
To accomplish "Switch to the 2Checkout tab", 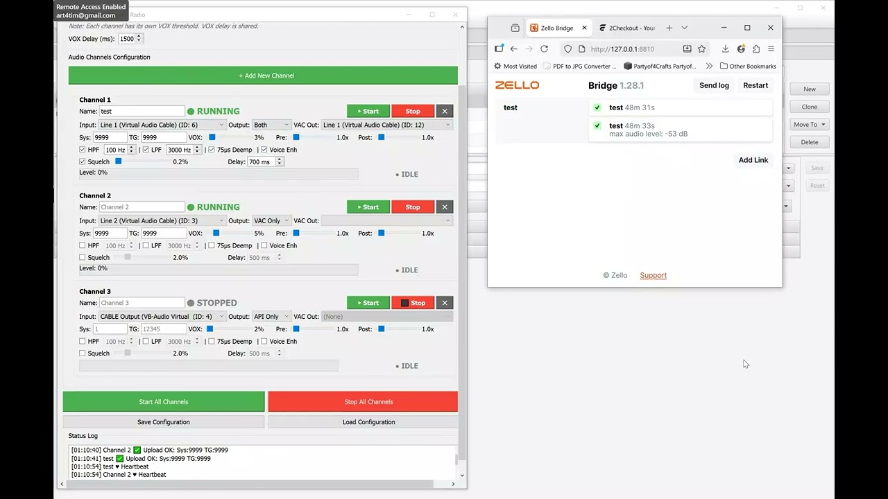I will pyautogui.click(x=626, y=28).
